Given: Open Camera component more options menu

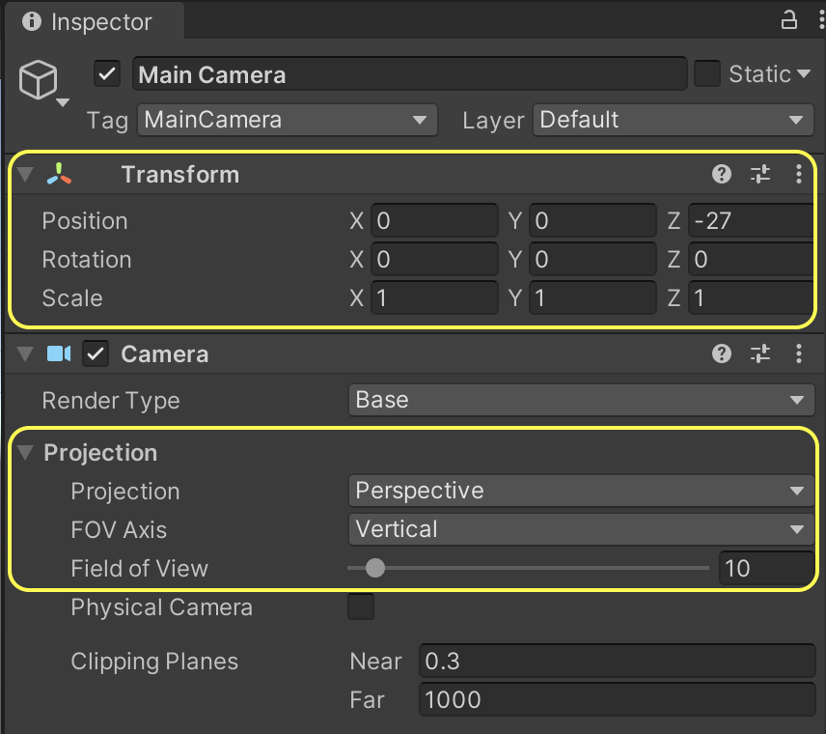Looking at the screenshot, I should (798, 354).
